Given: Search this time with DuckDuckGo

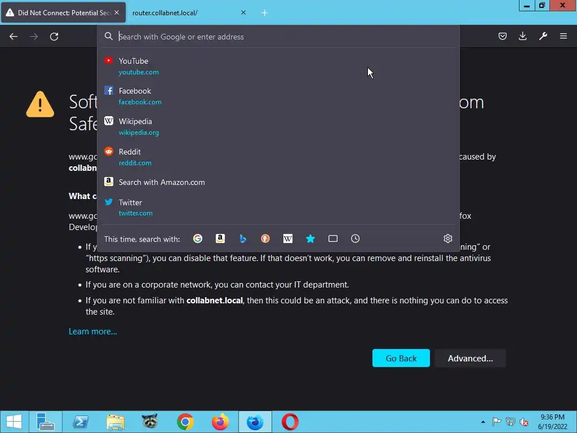Looking at the screenshot, I should pos(265,238).
